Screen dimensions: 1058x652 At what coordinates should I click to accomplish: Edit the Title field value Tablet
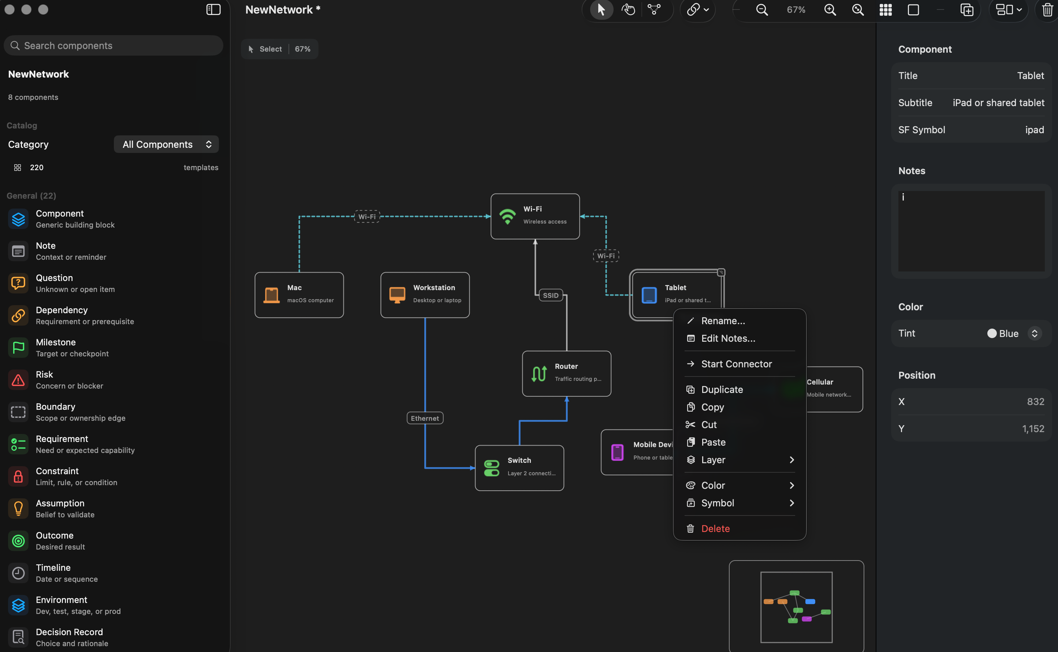[1031, 75]
